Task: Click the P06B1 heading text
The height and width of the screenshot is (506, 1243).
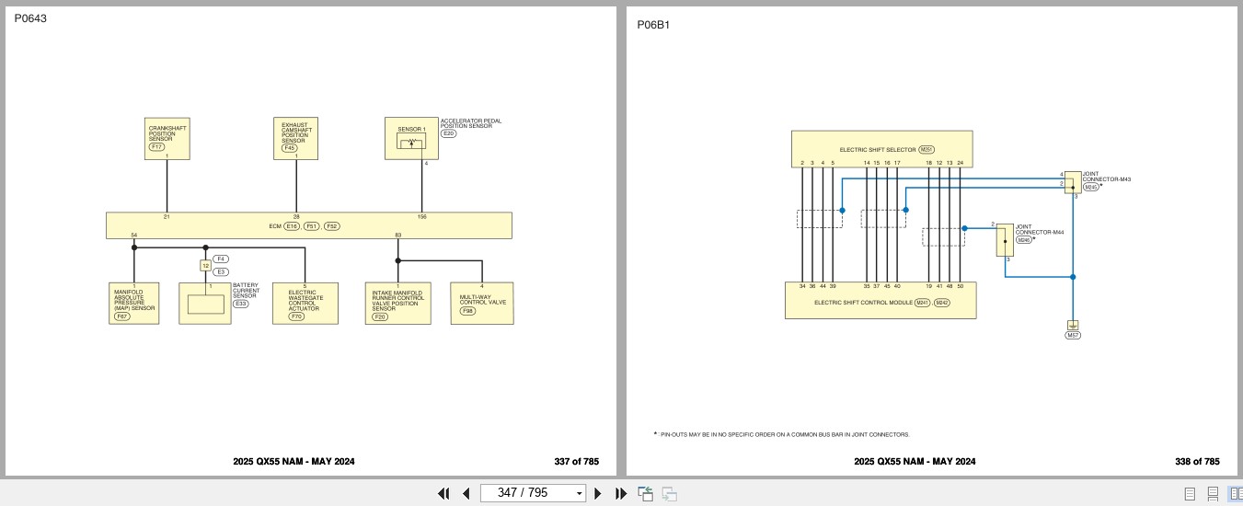Action: (x=653, y=25)
